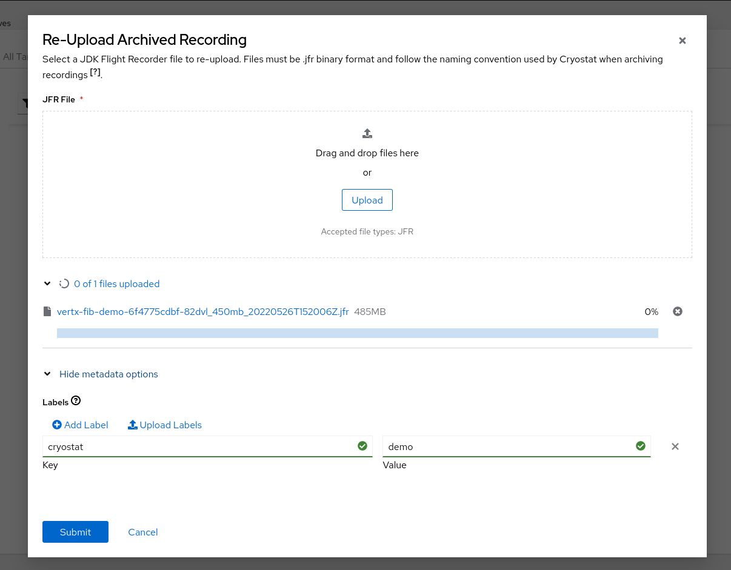The height and width of the screenshot is (570, 731).
Task: Cancel the upload of the .jfr file
Action: tap(677, 311)
